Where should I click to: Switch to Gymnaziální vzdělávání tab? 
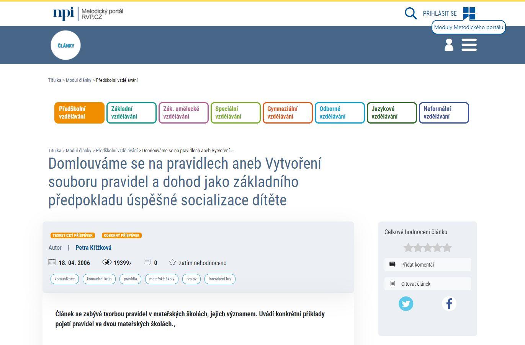click(288, 112)
